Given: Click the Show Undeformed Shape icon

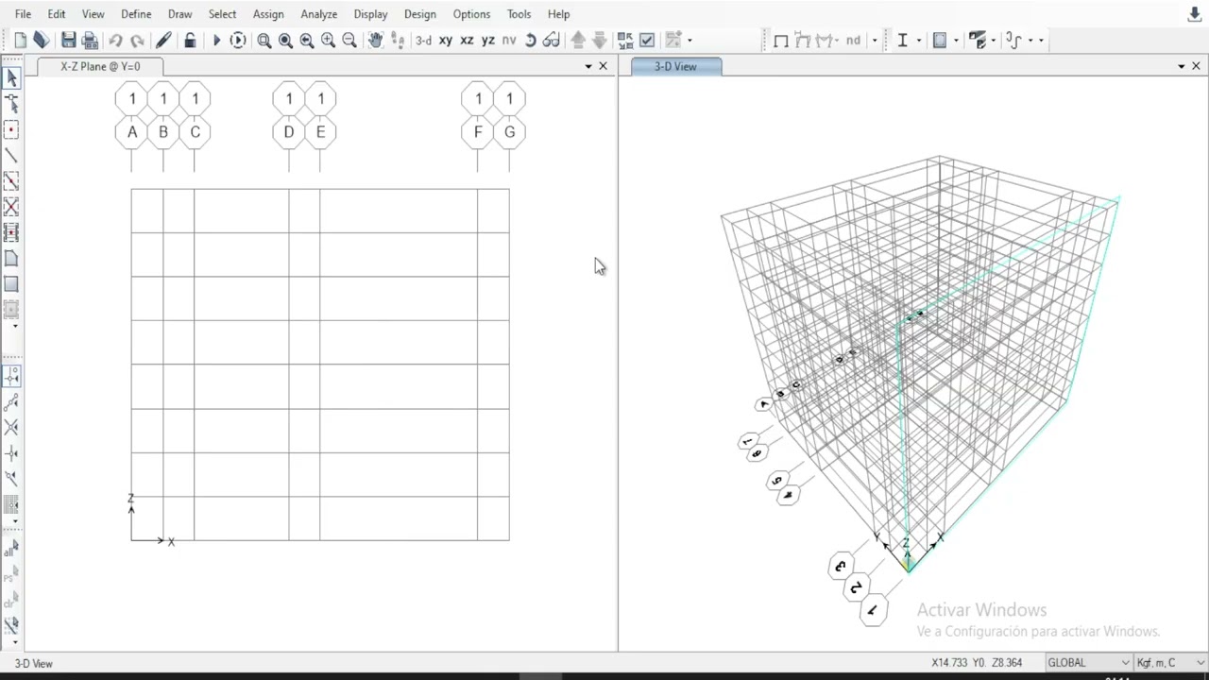Looking at the screenshot, I should 781,40.
